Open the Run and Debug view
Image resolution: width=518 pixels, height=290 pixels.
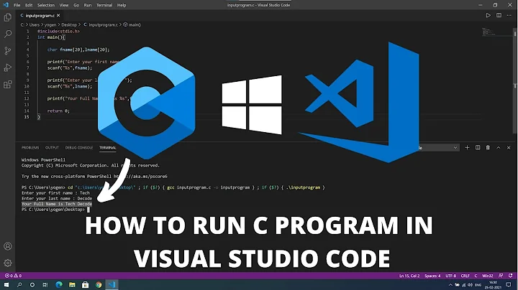click(8, 67)
